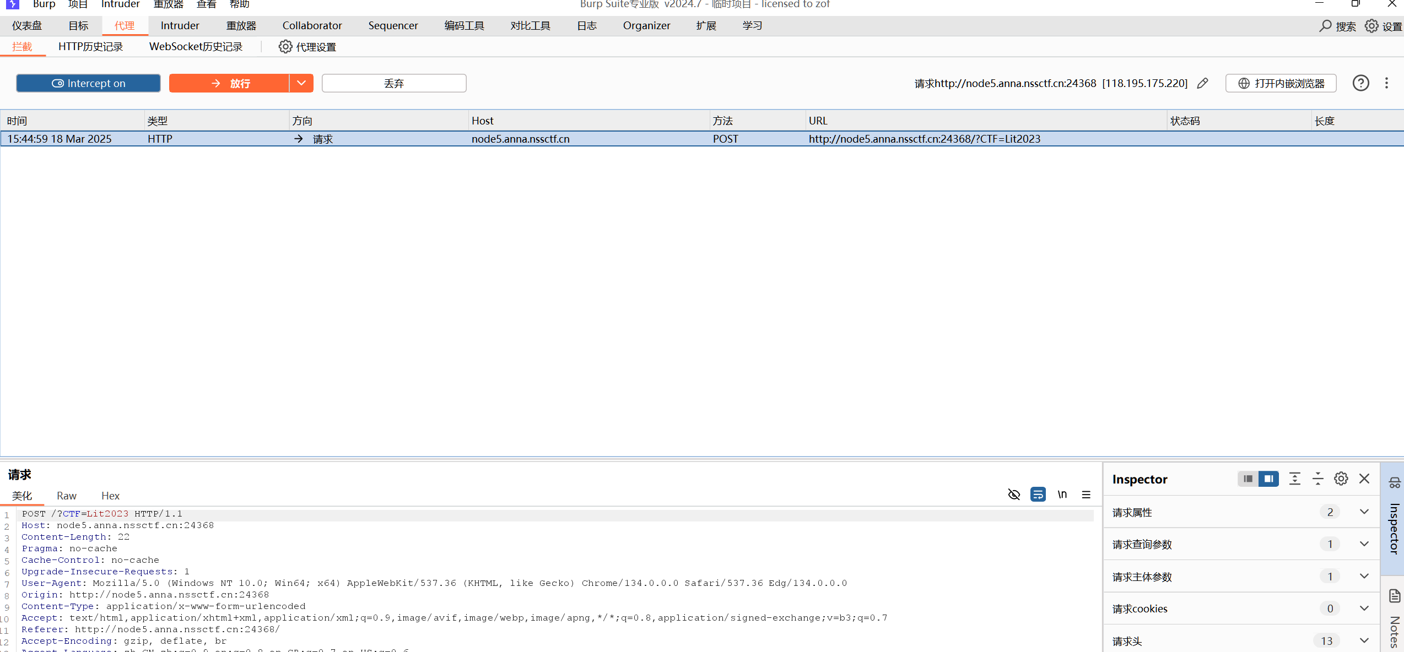Click the 丢弃 drop button
The width and height of the screenshot is (1404, 652).
394,83
